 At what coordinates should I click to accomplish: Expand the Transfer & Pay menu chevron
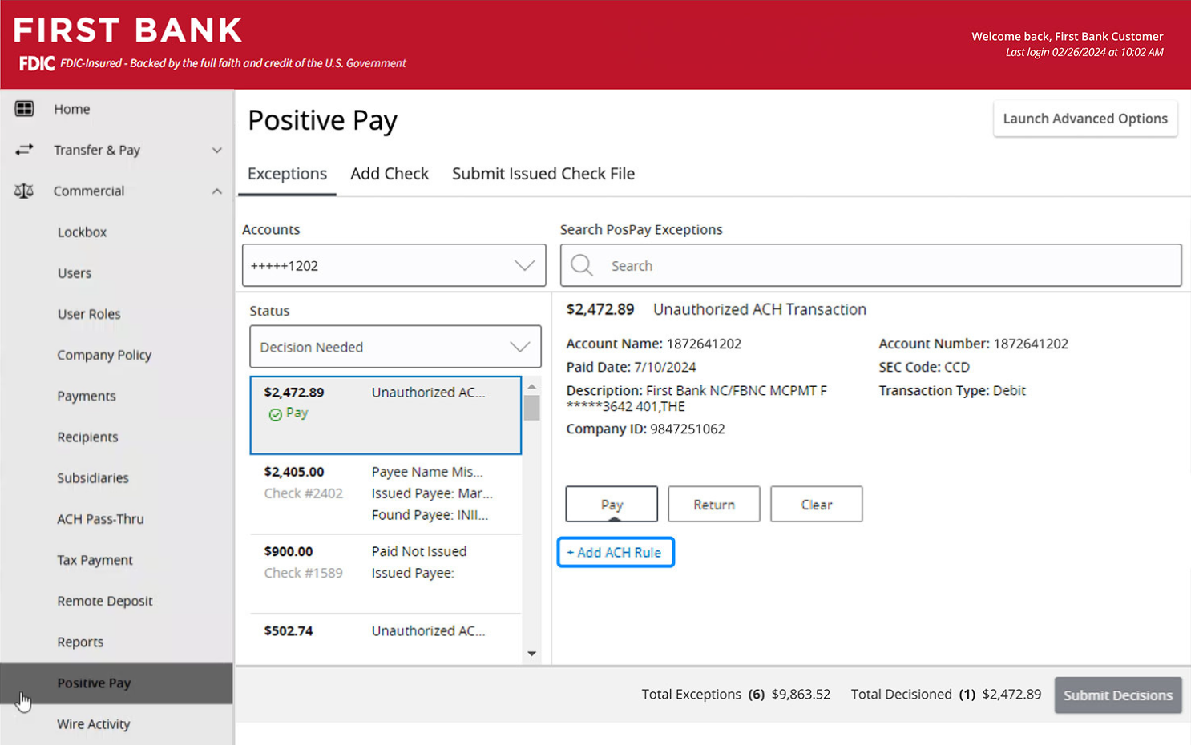(x=216, y=151)
